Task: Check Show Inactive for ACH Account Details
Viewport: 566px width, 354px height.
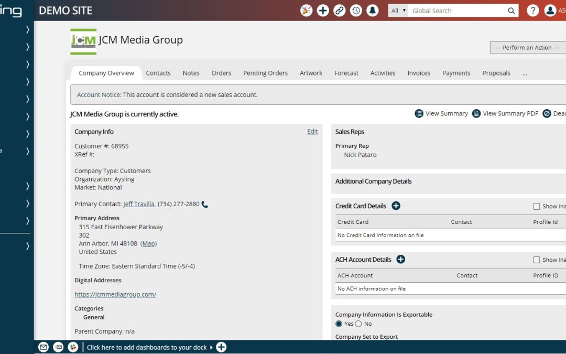Action: tap(537, 260)
